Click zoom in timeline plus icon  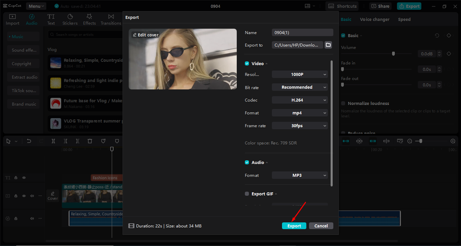coord(453,141)
